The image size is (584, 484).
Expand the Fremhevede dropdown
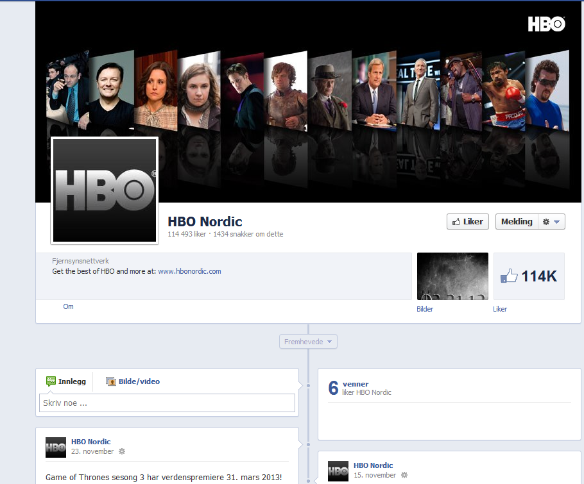click(x=308, y=342)
